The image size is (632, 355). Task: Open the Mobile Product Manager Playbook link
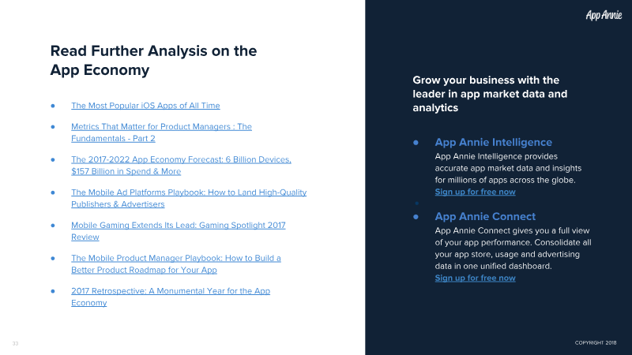175,258
